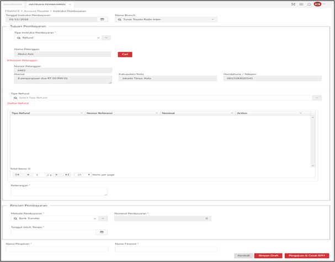The width and height of the screenshot is (335, 262).
Task: Go to the next page of Daftar Refund
Action: (57, 175)
